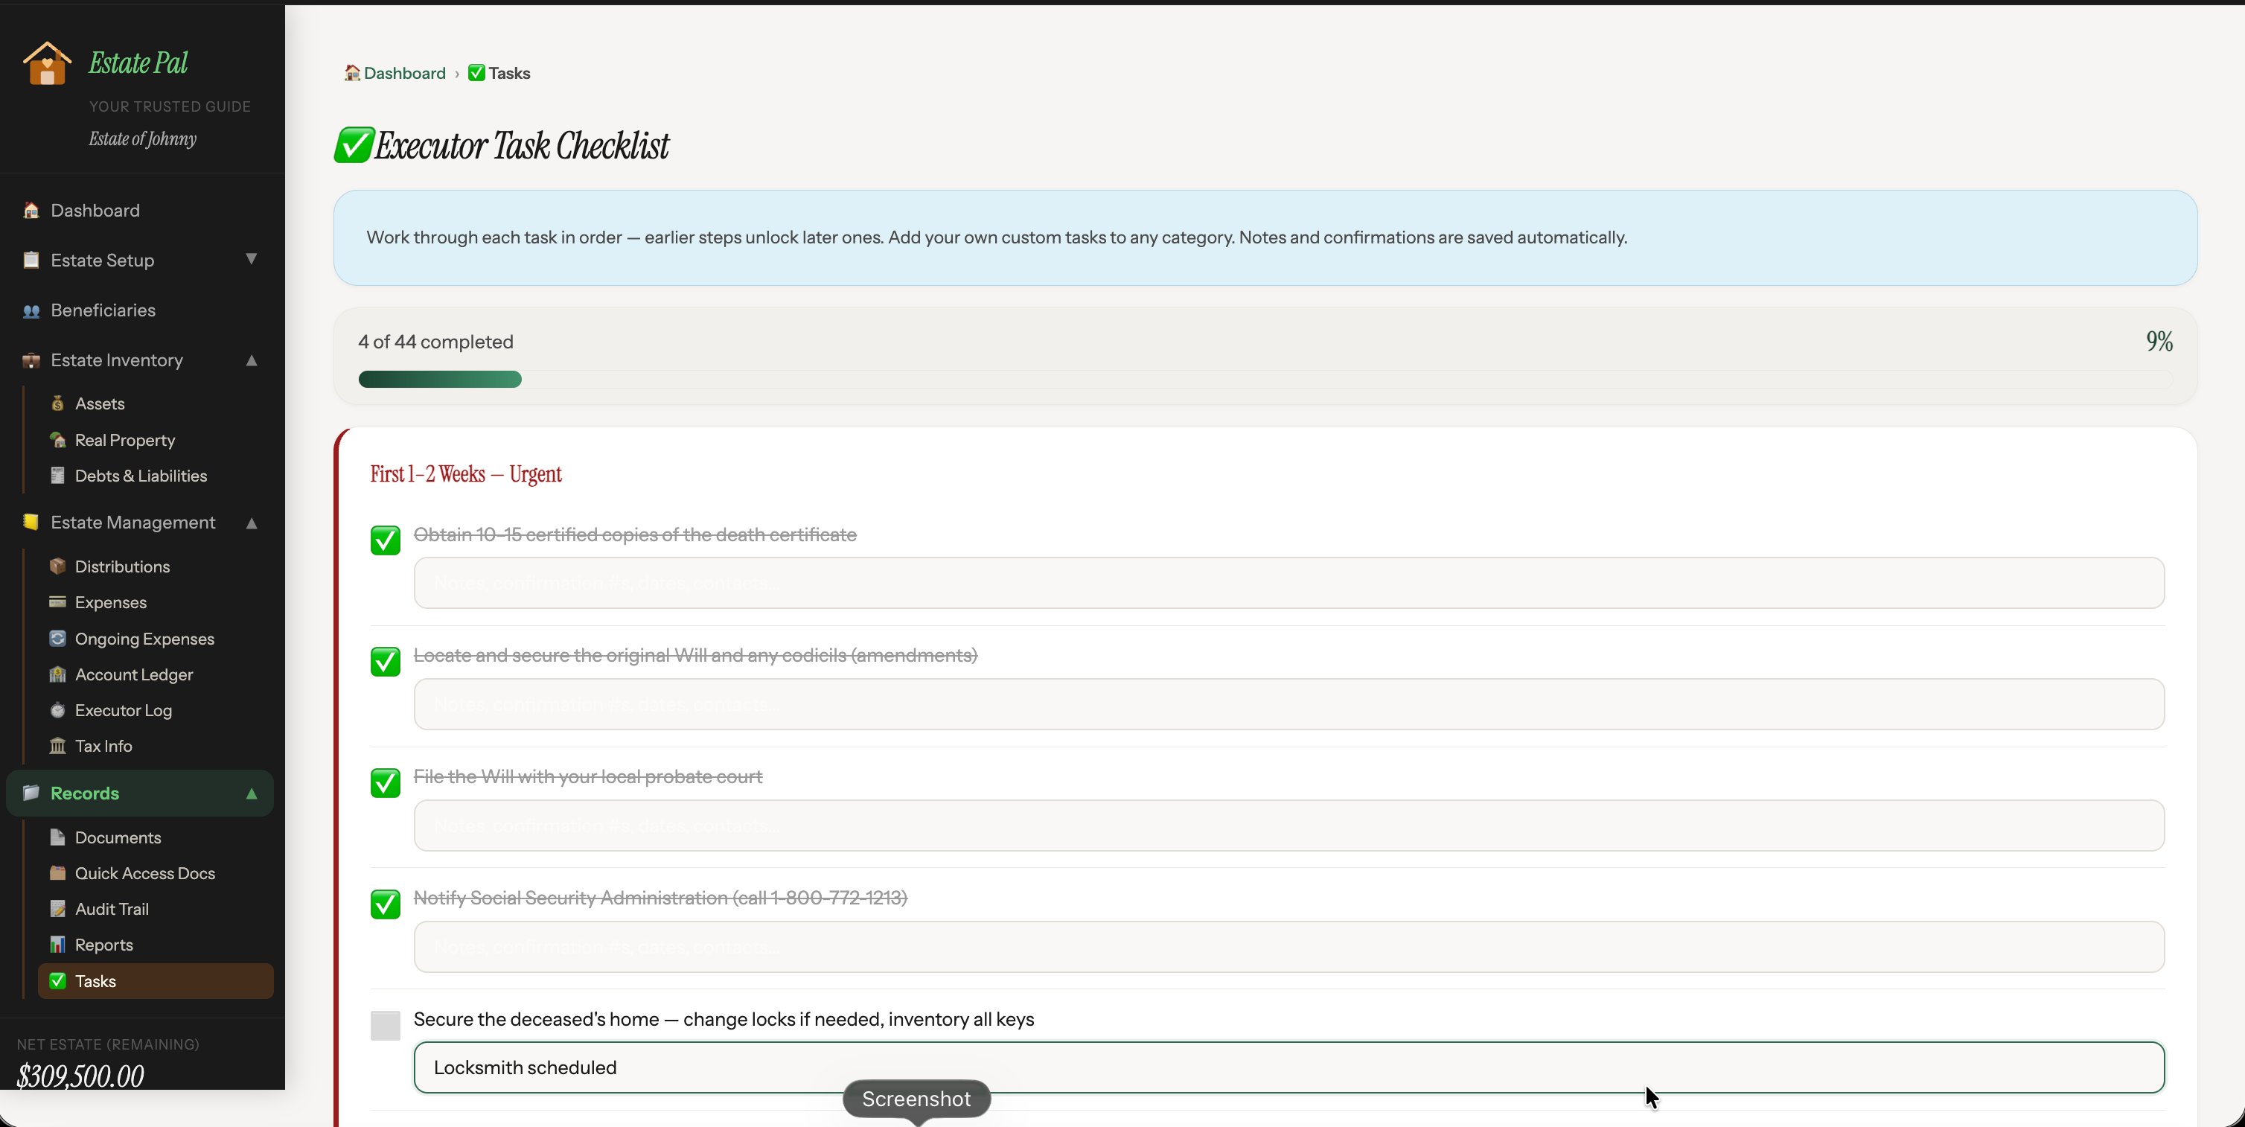
Task: Click the breadcrumb Tasks check icon
Action: 476,72
